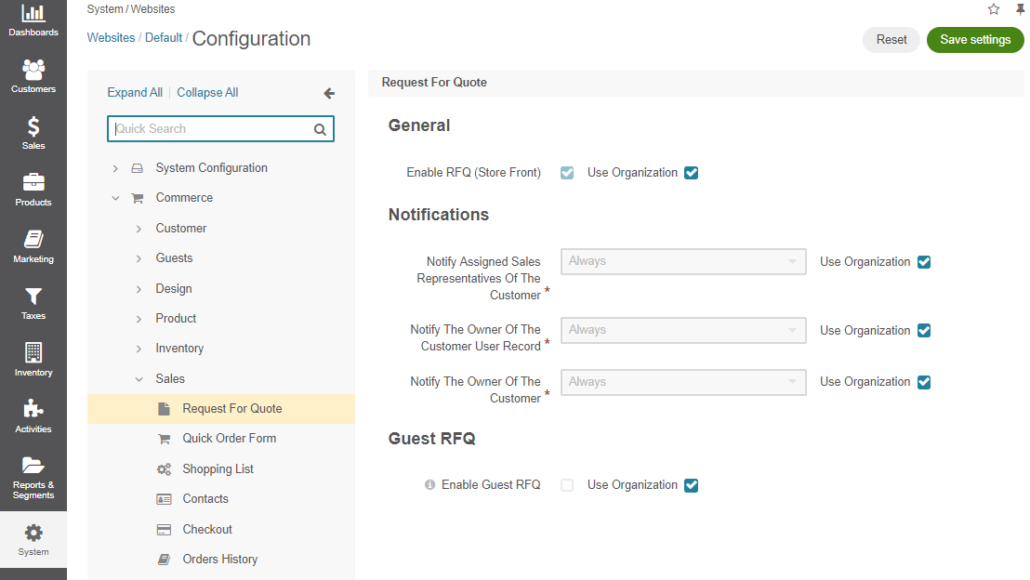The width and height of the screenshot is (1030, 580).
Task: Open the Reports & Segments folder icon
Action: point(33,465)
